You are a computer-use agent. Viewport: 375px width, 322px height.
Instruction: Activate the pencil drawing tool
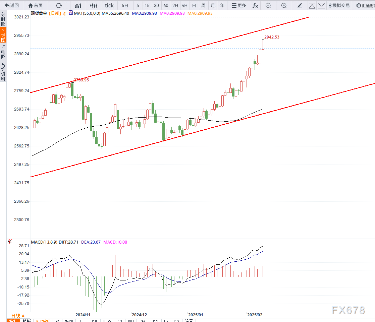point(300,5)
